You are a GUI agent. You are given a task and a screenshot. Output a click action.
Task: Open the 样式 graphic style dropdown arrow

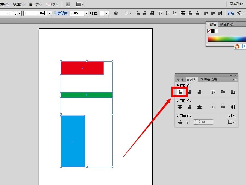point(107,13)
